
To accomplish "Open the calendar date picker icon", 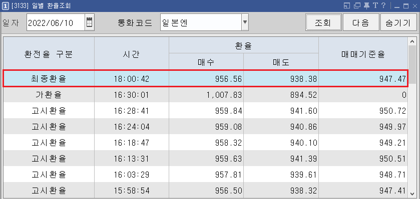I will pos(89,22).
